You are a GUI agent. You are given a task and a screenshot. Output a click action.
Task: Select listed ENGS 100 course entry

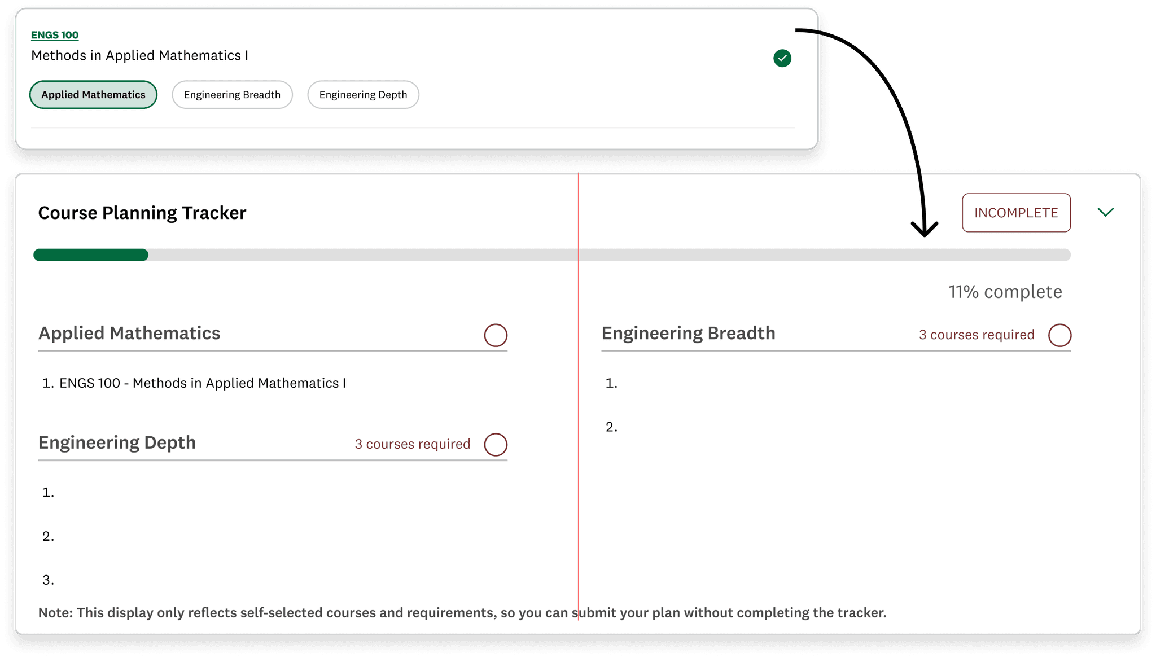(202, 383)
